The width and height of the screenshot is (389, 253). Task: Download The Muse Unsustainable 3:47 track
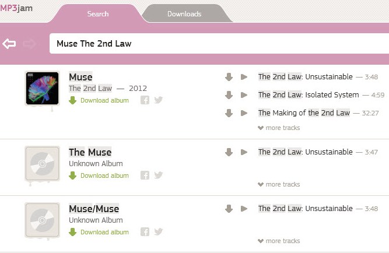click(x=229, y=152)
